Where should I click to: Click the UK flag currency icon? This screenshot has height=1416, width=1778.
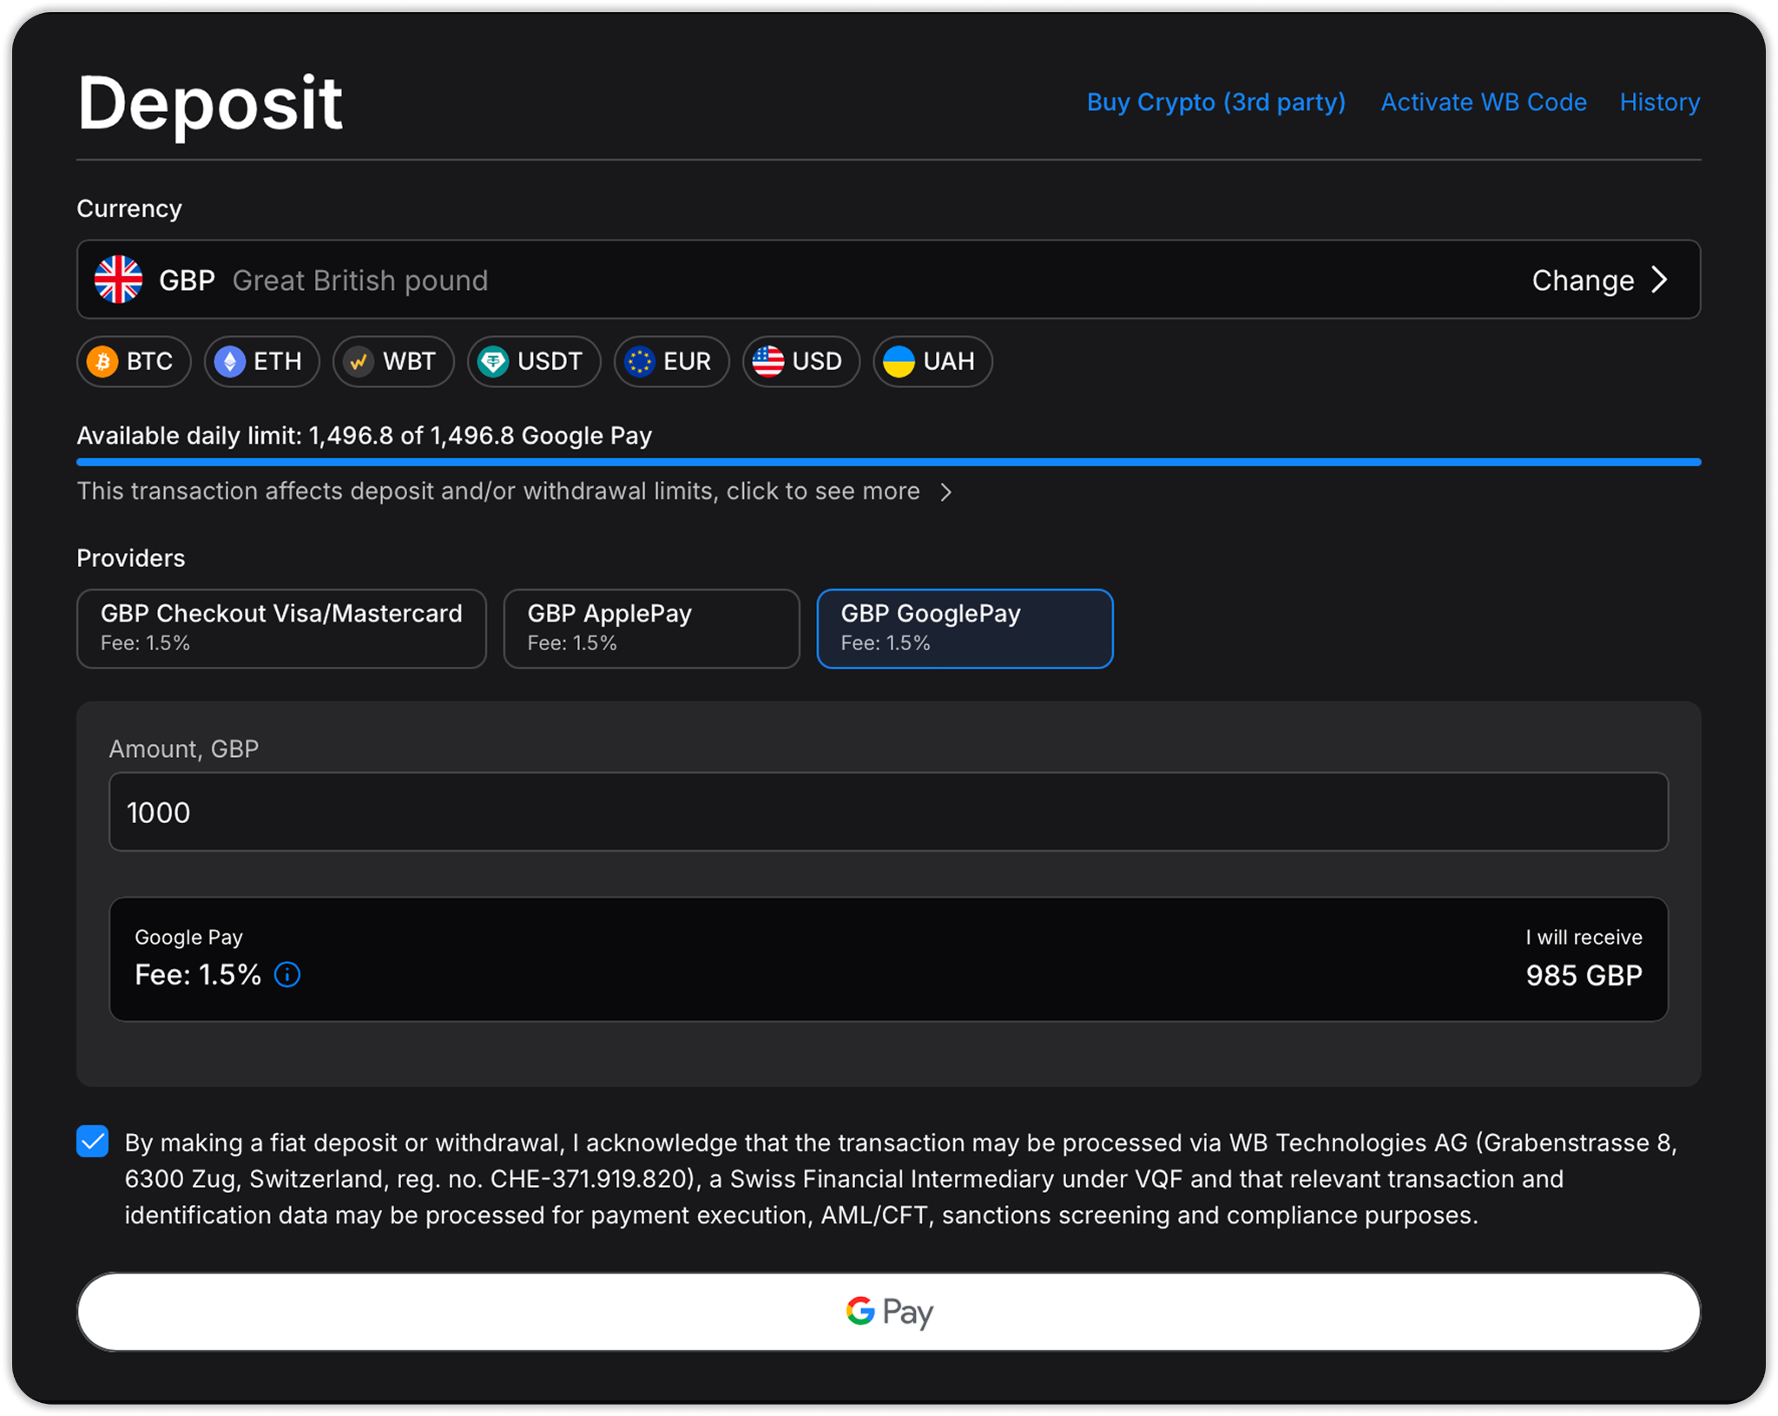(x=118, y=280)
